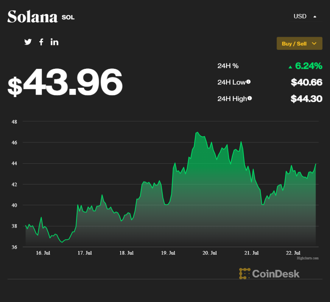Click the 18. Jul axis label
The height and width of the screenshot is (302, 330).
(x=126, y=253)
